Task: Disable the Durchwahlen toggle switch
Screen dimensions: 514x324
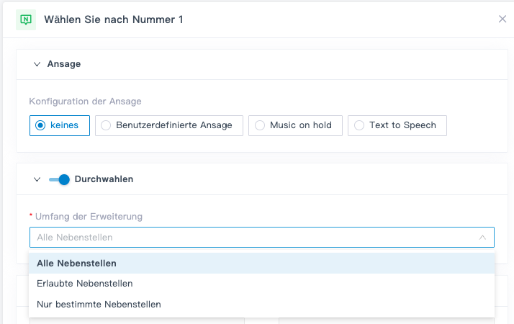Action: pyautogui.click(x=59, y=179)
